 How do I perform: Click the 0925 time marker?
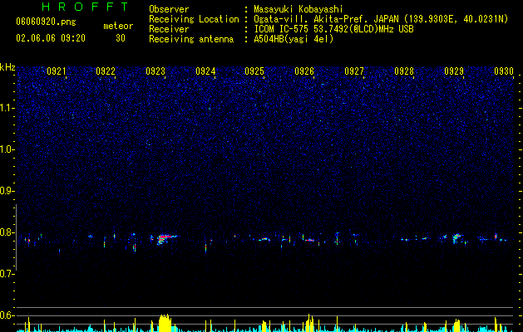[x=254, y=71]
